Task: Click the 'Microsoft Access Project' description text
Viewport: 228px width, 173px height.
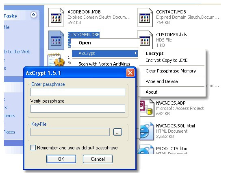Action: [180, 108]
